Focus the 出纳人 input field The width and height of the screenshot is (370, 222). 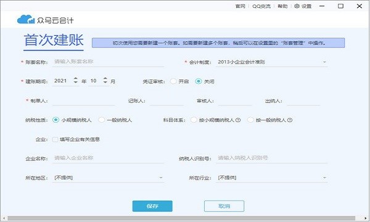[x=303, y=101]
